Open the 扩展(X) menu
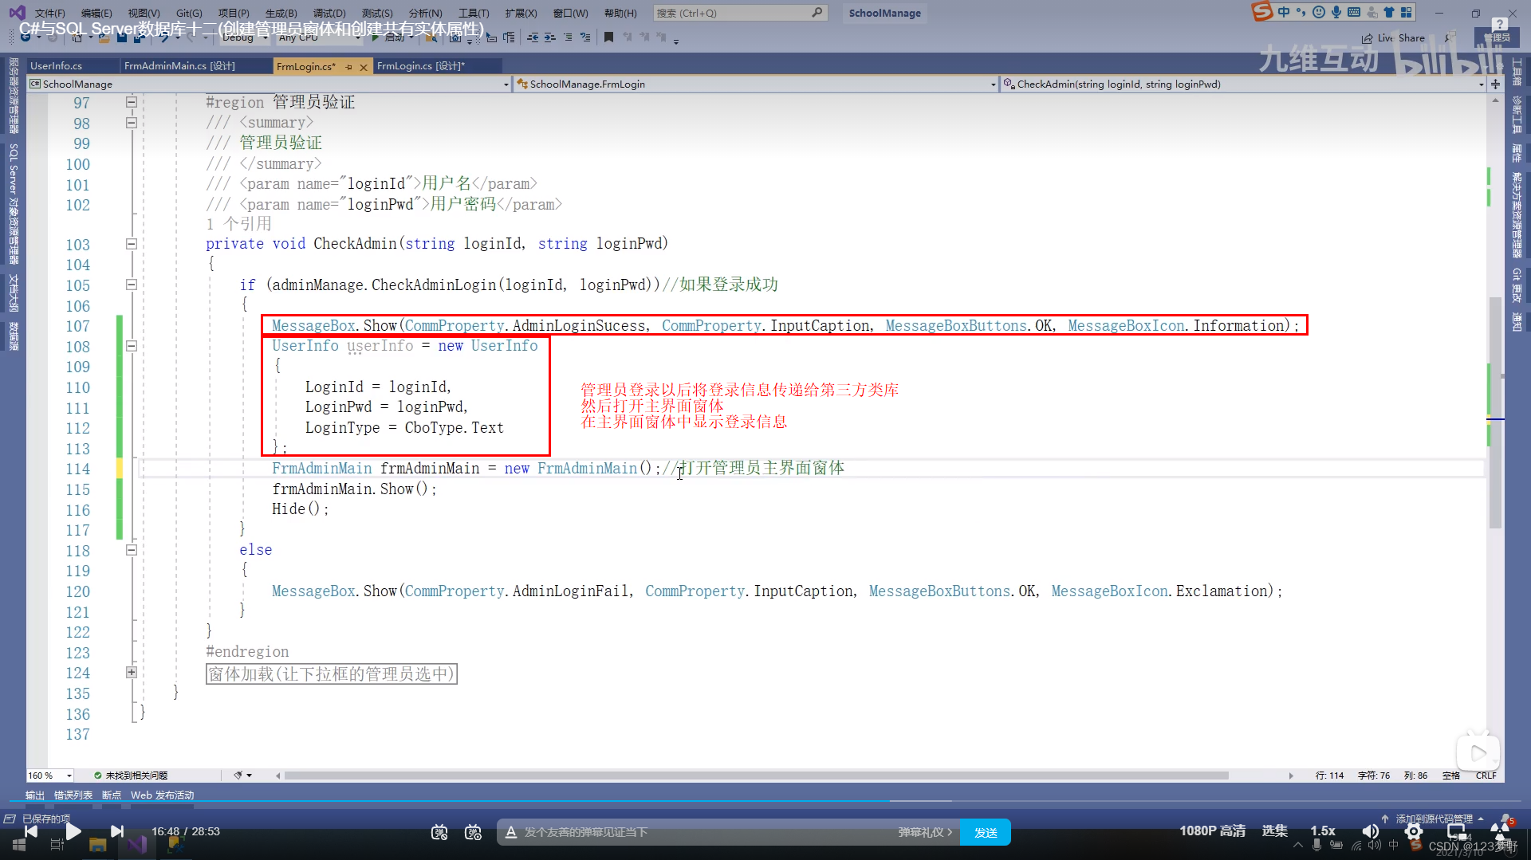1531x860 pixels. point(521,13)
